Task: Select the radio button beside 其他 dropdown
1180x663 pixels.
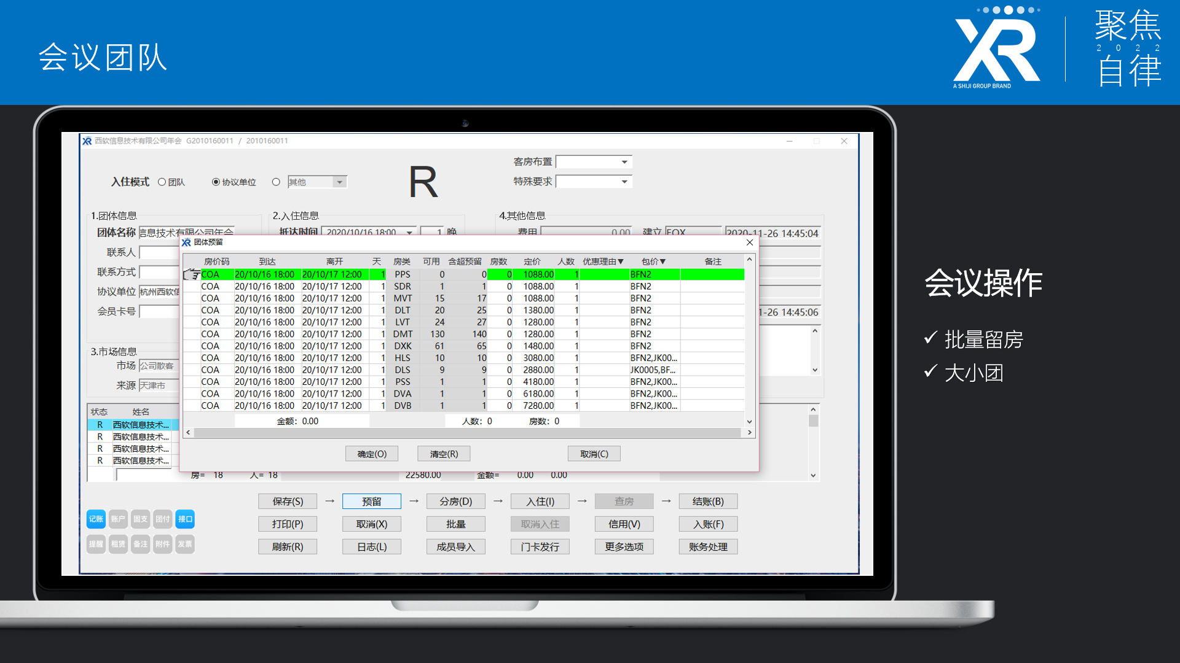Action: pos(276,182)
